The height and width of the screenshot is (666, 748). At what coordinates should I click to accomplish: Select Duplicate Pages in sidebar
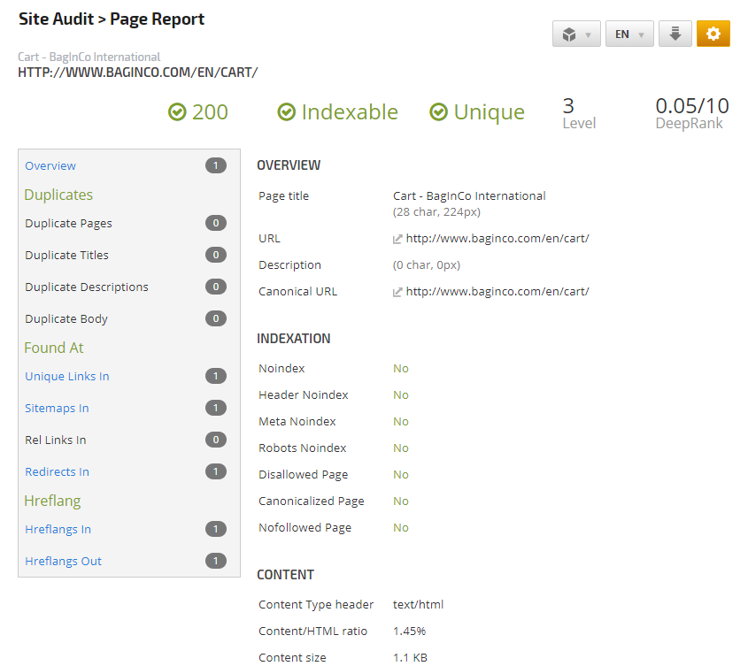(68, 223)
